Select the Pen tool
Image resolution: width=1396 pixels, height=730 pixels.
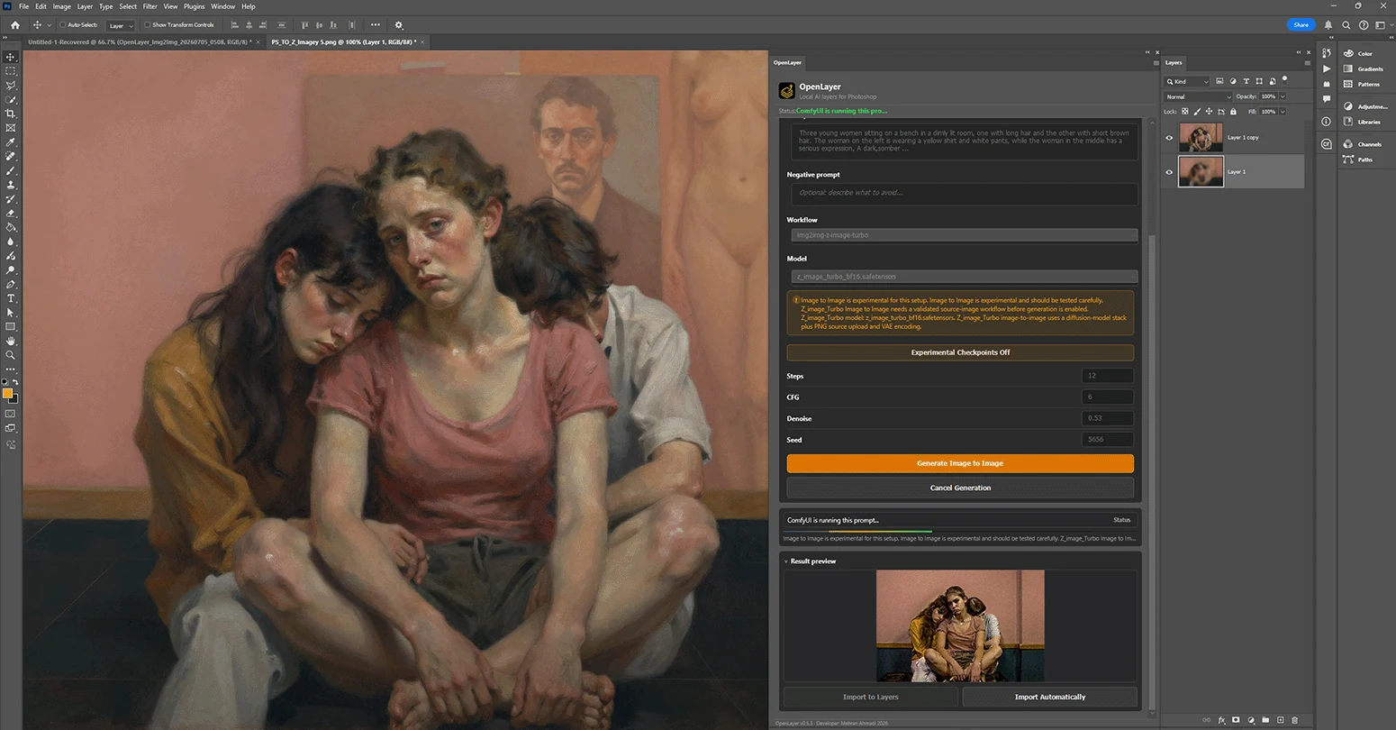tap(11, 284)
